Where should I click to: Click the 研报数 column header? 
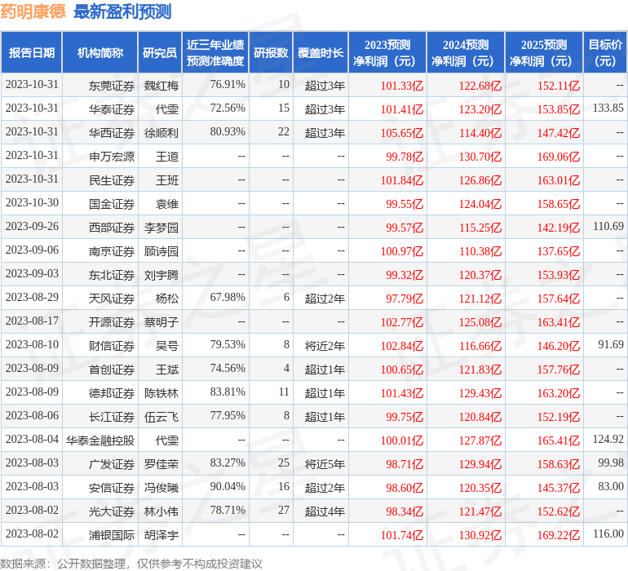[x=271, y=52]
